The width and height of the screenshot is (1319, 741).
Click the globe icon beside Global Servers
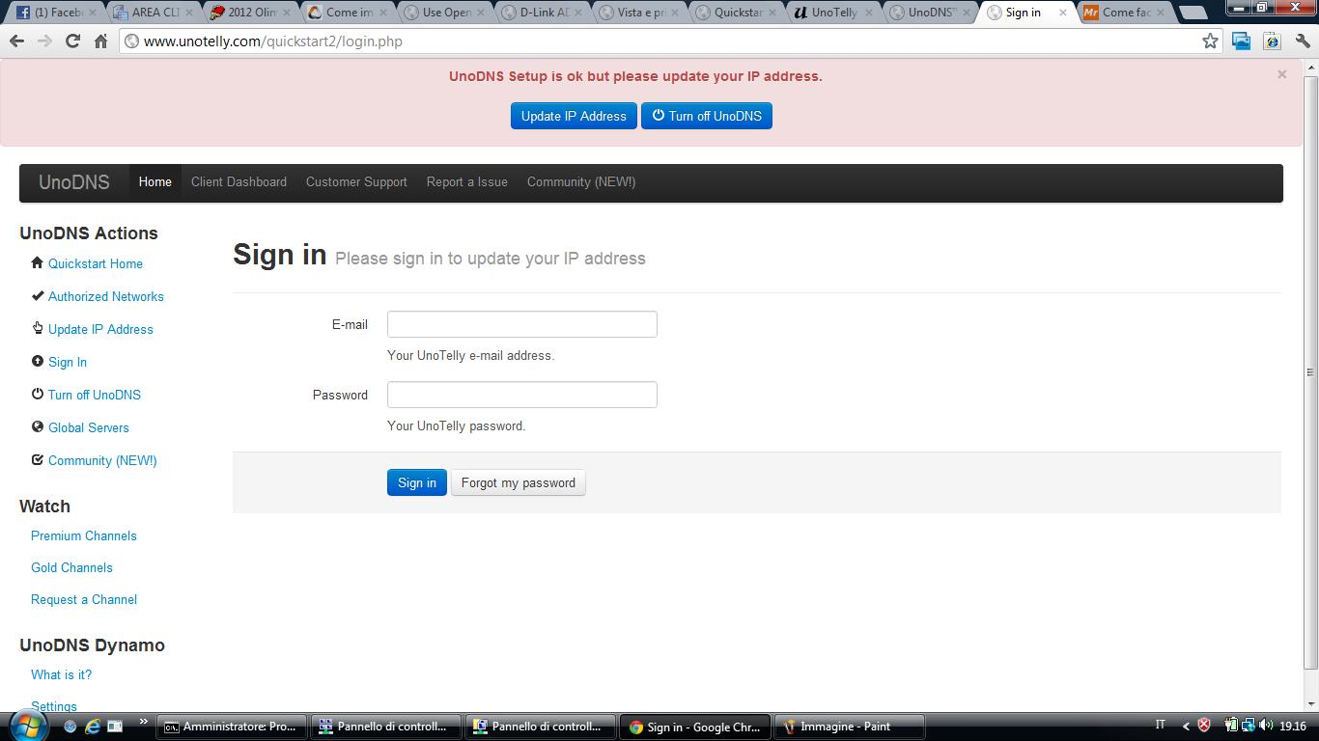click(x=37, y=427)
